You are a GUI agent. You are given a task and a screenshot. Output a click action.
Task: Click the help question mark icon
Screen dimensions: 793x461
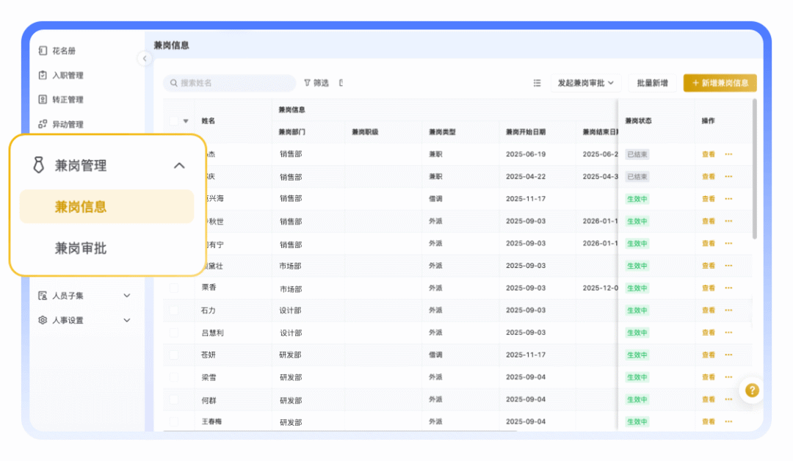(752, 391)
